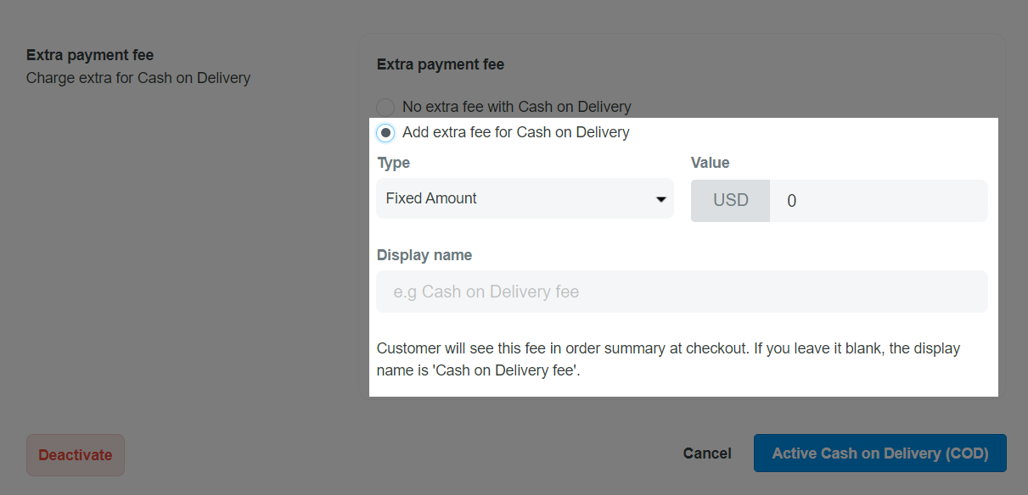Open the Type dropdown showing Fixed Amount
Image resolution: width=1028 pixels, height=495 pixels.
525,198
